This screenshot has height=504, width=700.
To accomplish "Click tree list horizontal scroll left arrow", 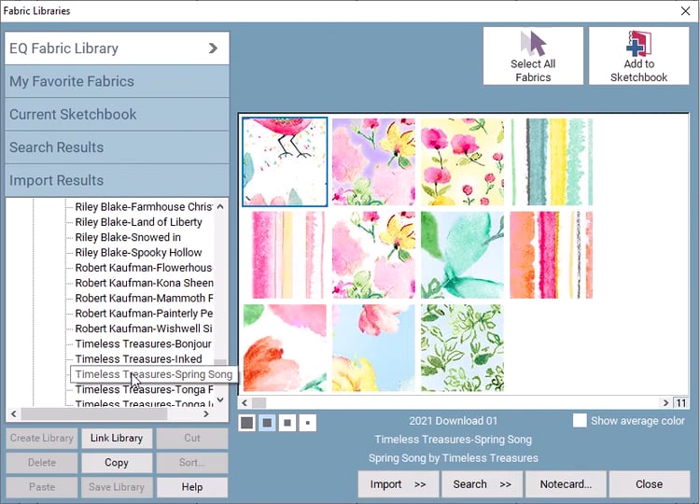I will (14, 413).
